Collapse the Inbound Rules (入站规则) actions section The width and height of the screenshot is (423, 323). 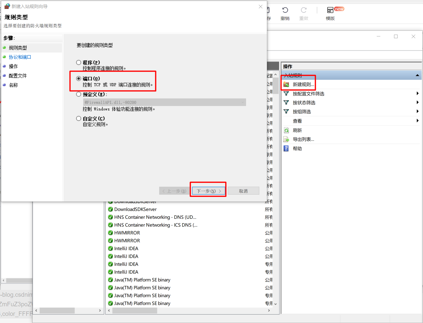(x=417, y=75)
